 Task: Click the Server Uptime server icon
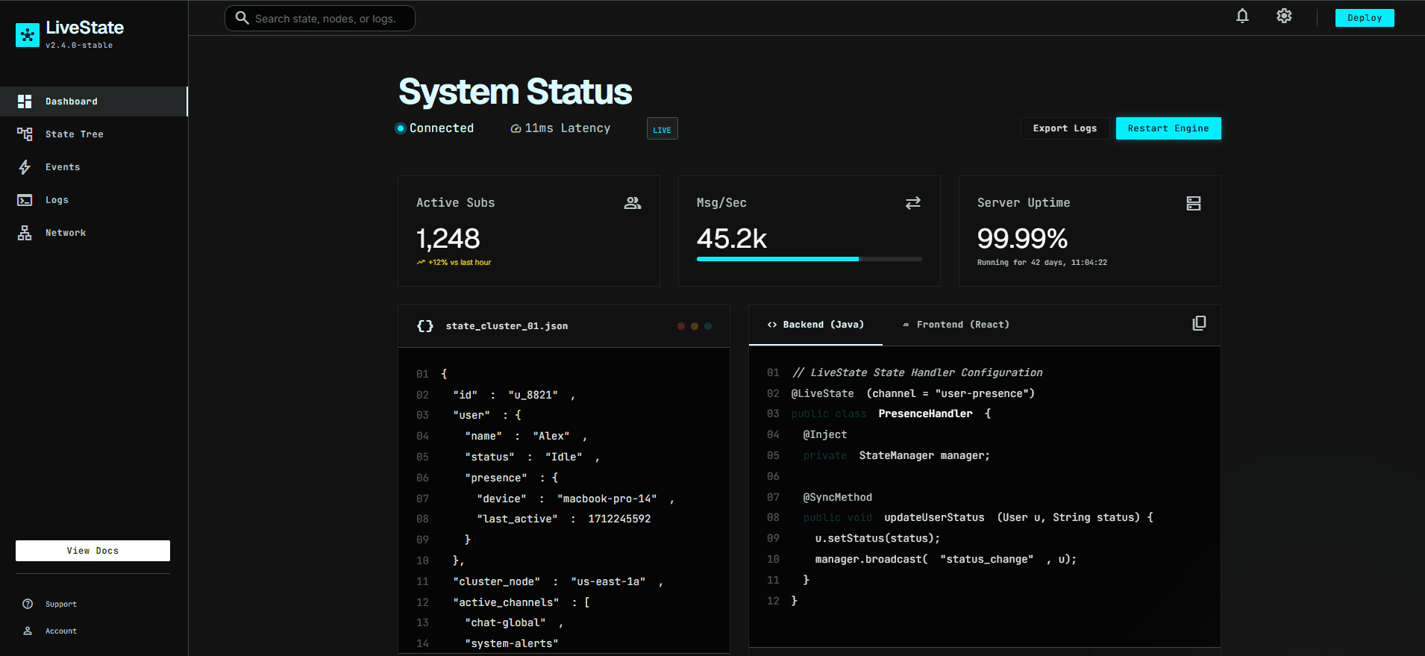1194,203
